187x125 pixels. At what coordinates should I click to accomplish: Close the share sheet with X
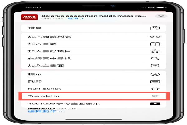pos(161,16)
